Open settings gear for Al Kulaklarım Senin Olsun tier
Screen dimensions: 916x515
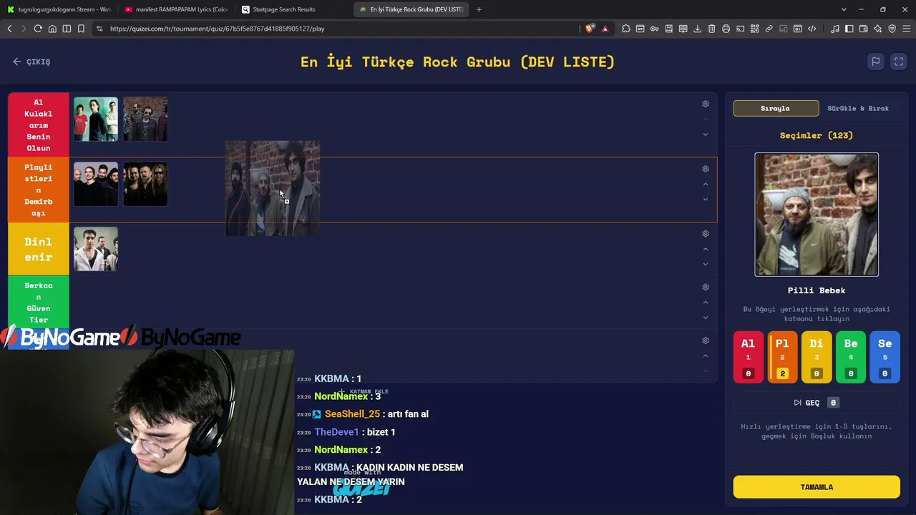[706, 104]
